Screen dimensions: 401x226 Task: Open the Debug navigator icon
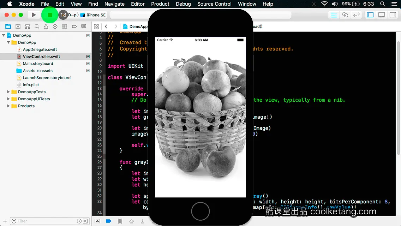click(65, 26)
